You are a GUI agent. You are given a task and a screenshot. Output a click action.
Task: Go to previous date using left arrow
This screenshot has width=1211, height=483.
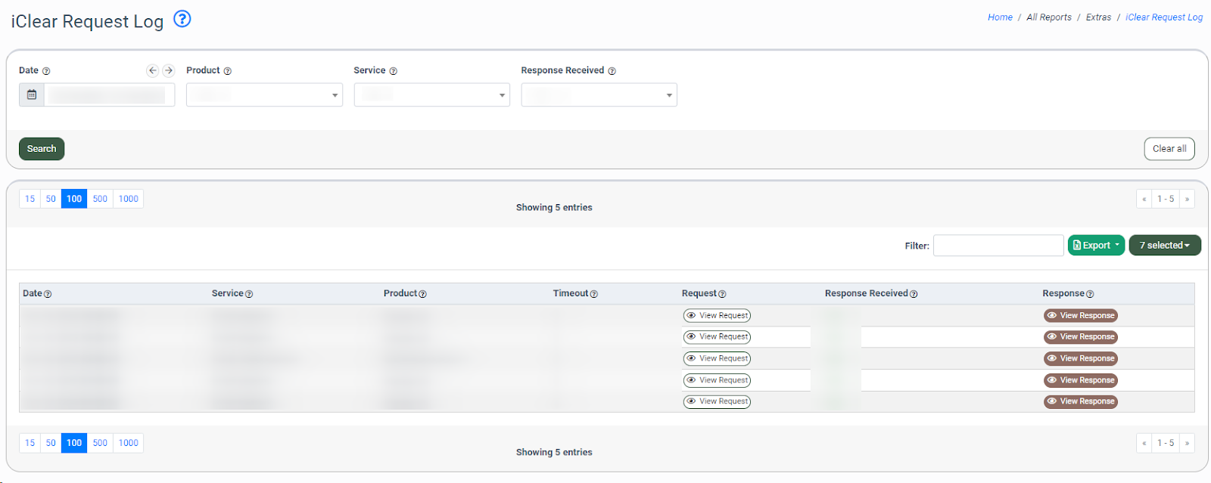click(x=153, y=70)
